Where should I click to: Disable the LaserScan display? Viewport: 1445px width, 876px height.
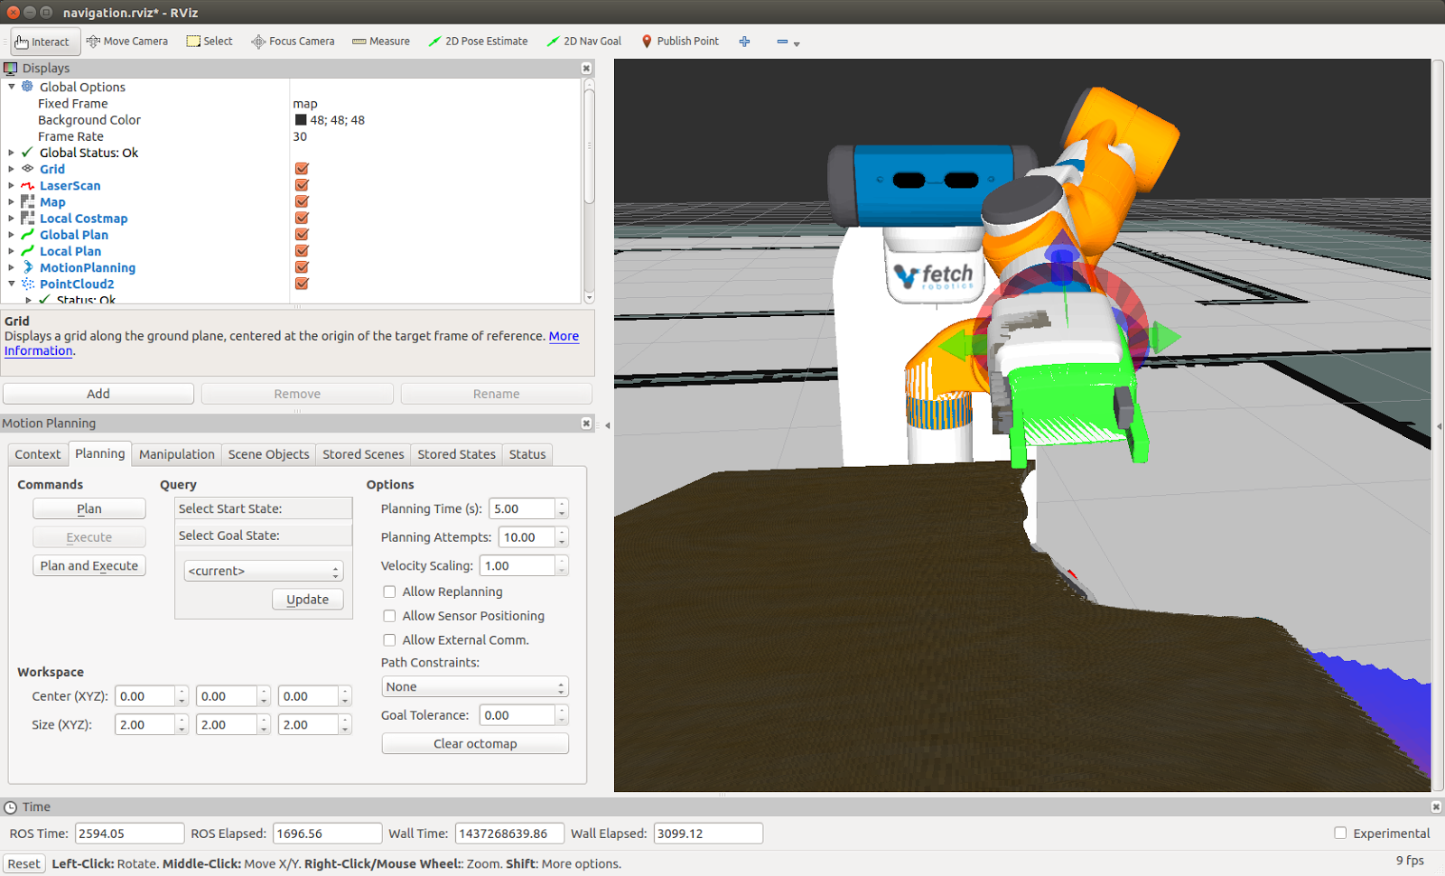pos(301,185)
